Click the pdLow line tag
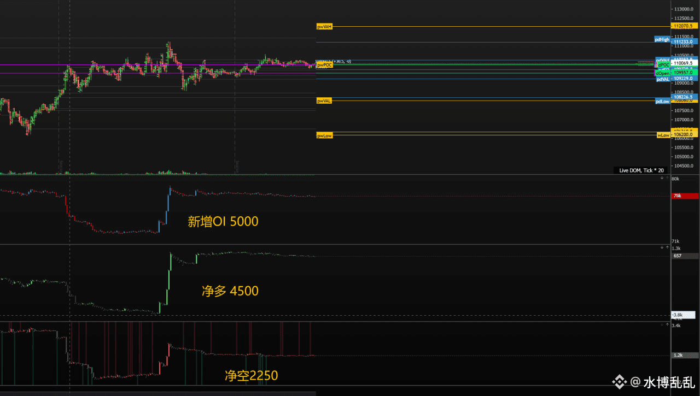Screen dimensions: 700x396 tap(663, 101)
